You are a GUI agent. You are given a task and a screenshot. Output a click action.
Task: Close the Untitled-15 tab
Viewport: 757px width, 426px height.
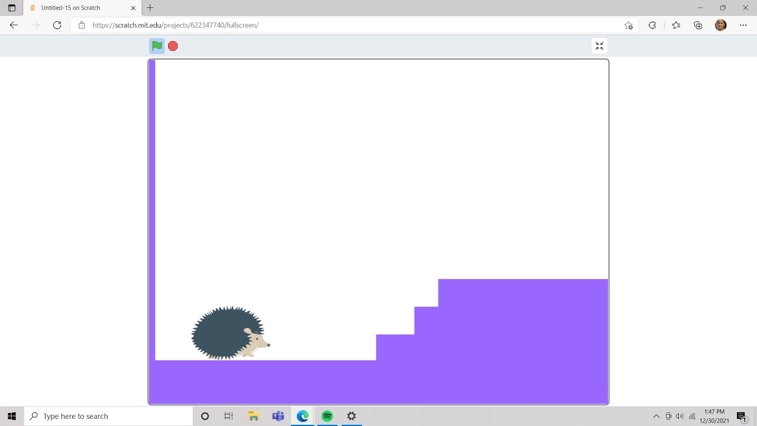(133, 8)
